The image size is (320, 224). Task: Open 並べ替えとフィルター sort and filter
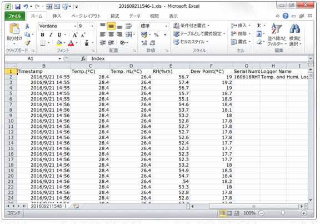[x=277, y=34]
